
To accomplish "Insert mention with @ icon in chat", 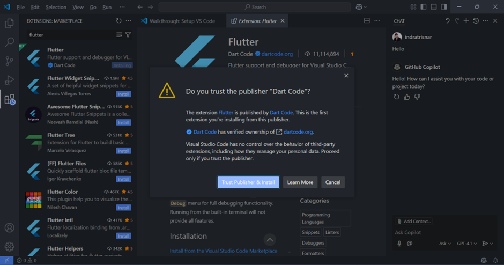I will [x=410, y=244].
